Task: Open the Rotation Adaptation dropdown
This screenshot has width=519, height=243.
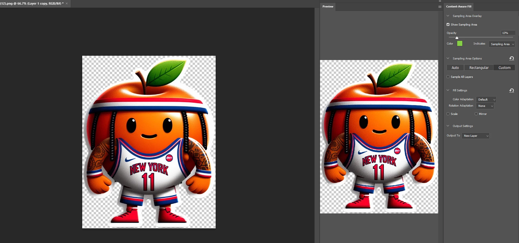Action: [x=485, y=106]
